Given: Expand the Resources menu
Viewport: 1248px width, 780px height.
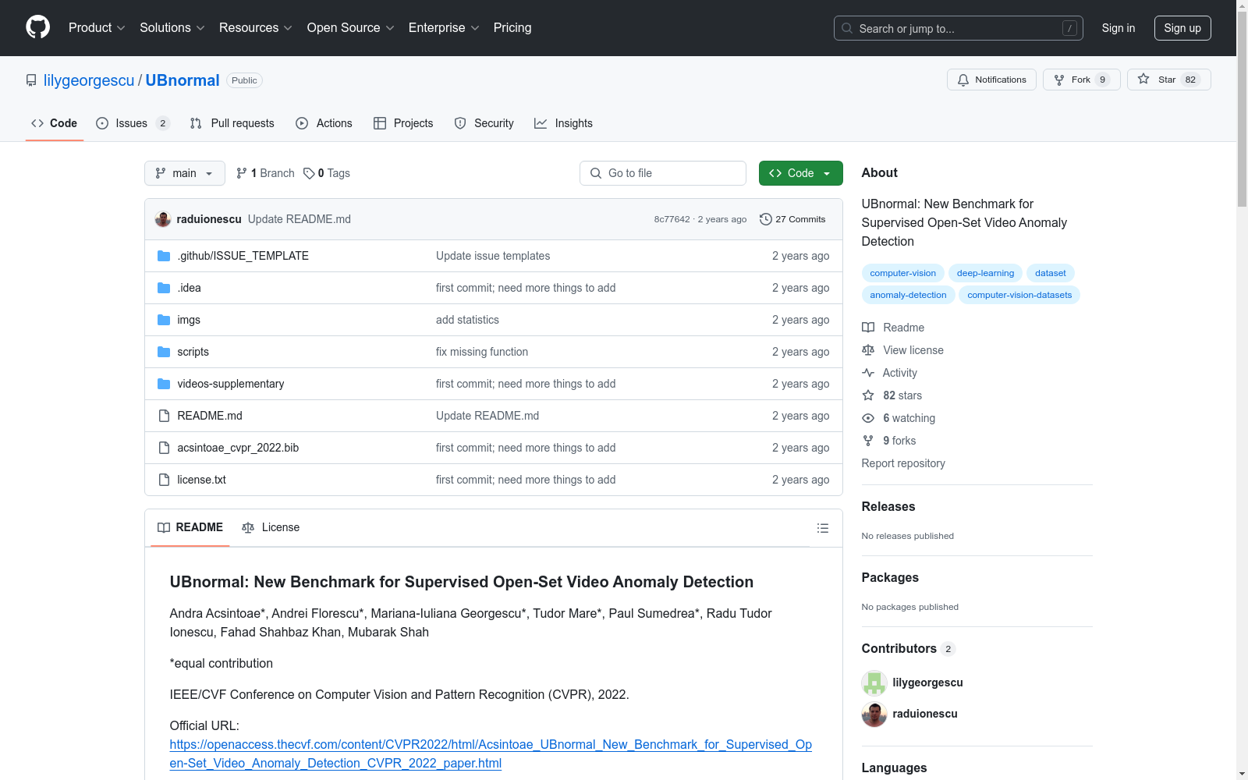Looking at the screenshot, I should (x=256, y=28).
